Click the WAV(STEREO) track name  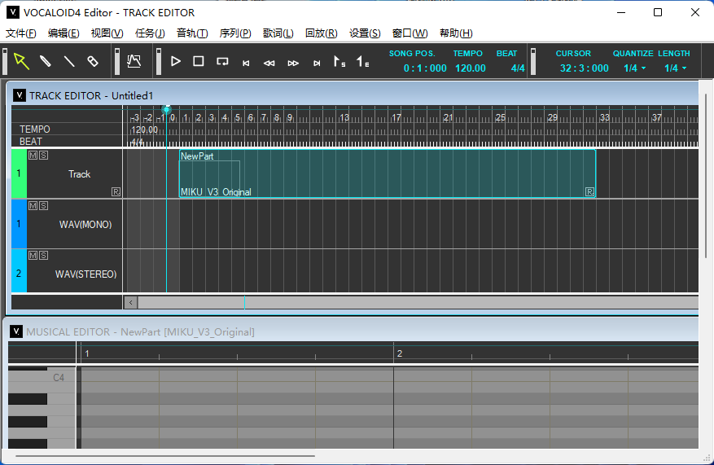coord(85,274)
